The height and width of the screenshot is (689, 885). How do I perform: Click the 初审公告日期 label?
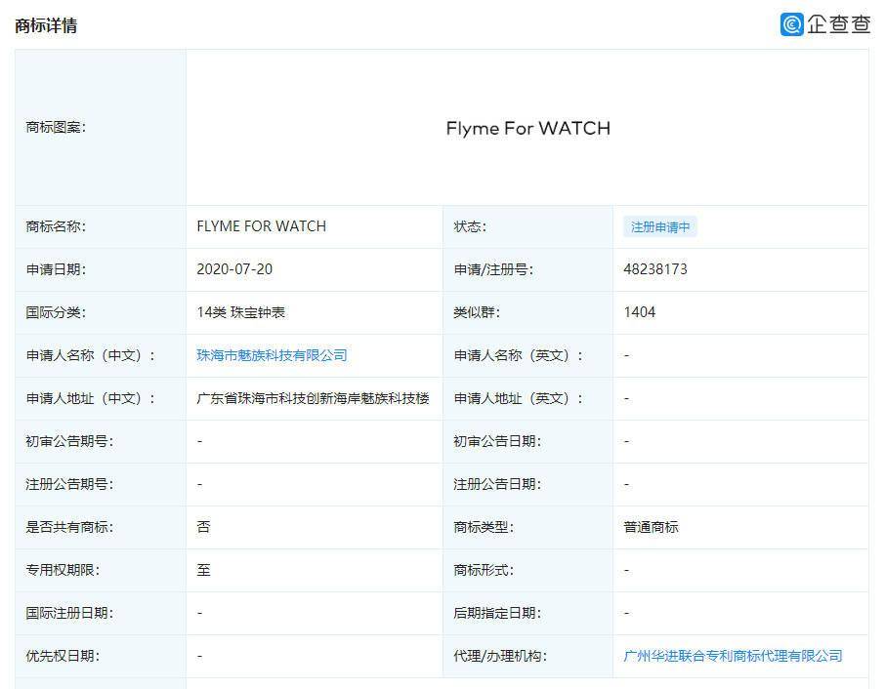[497, 441]
